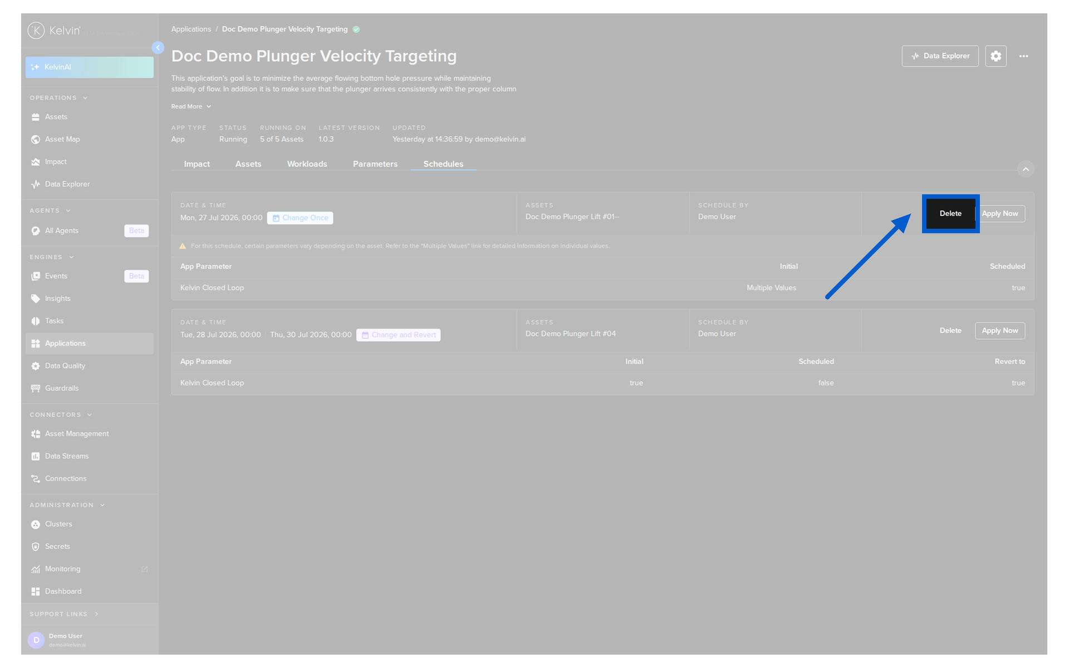
Task: Open Data Explorer button in header
Action: click(x=940, y=56)
